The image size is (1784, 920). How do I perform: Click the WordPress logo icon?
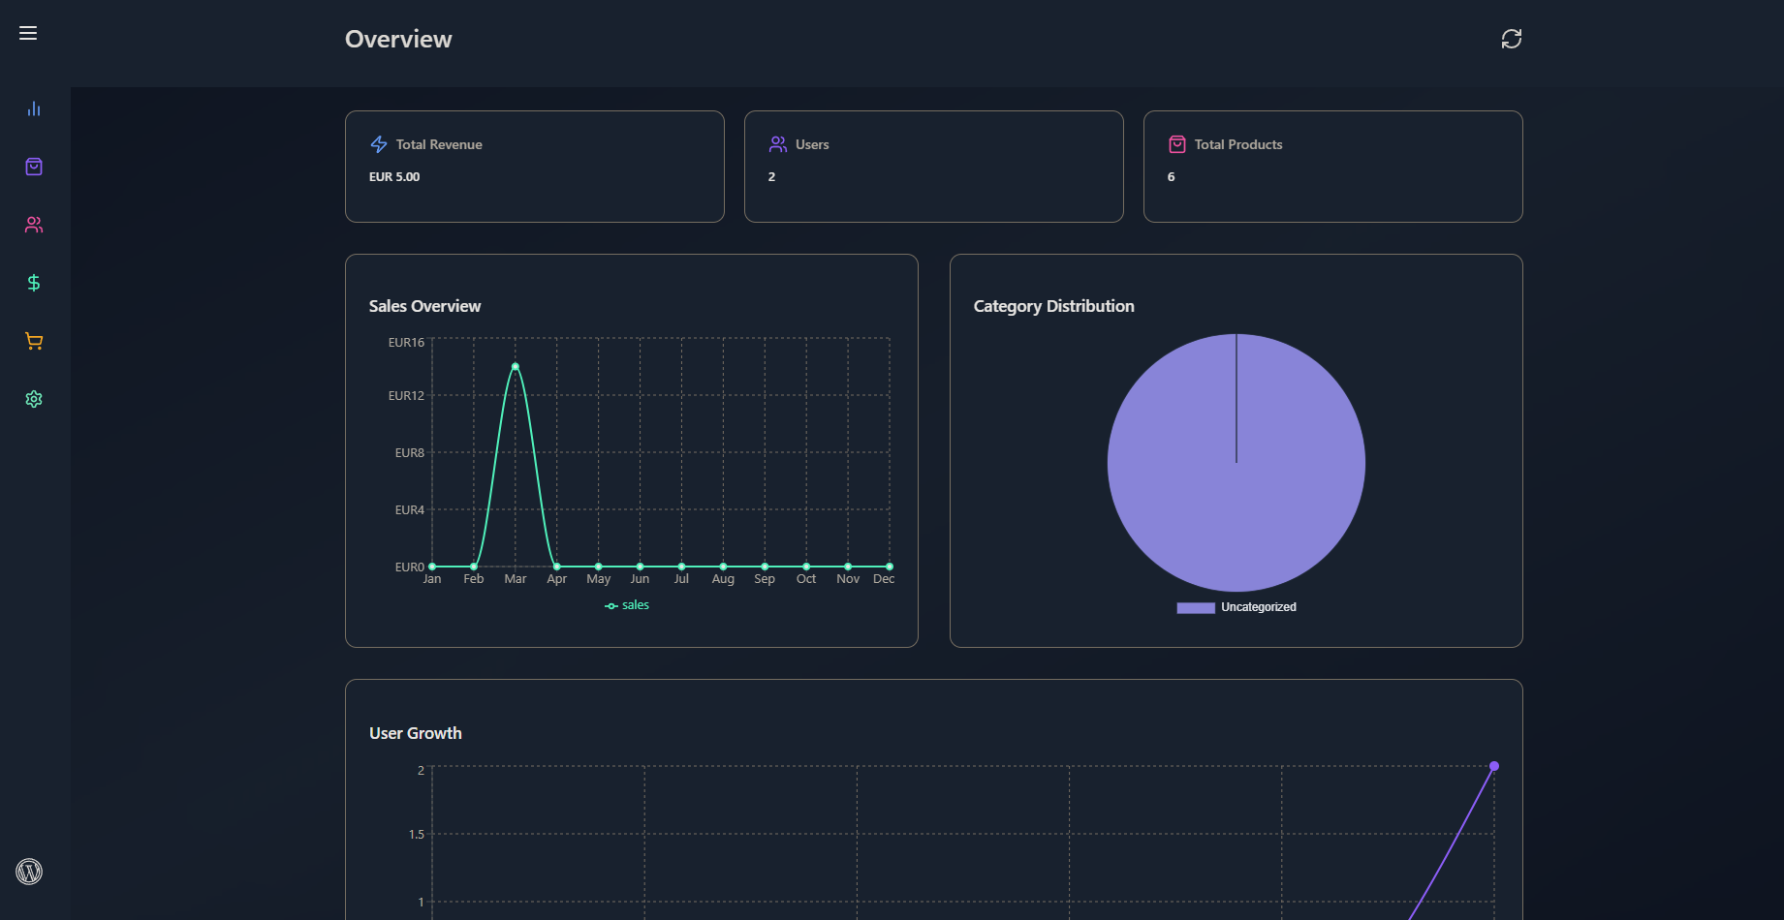point(29,872)
